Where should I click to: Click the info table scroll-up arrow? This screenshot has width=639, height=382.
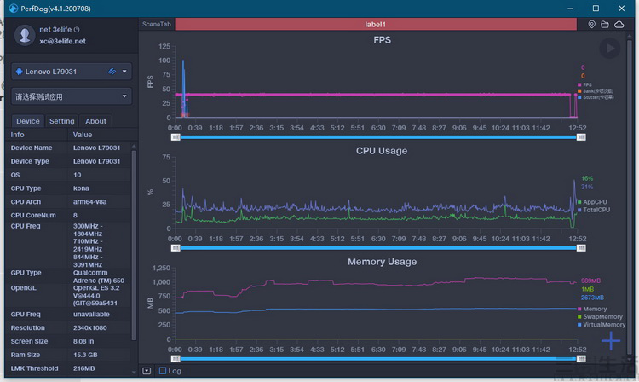click(x=134, y=146)
